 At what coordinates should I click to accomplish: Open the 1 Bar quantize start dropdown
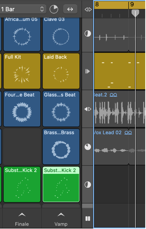click(x=23, y=9)
